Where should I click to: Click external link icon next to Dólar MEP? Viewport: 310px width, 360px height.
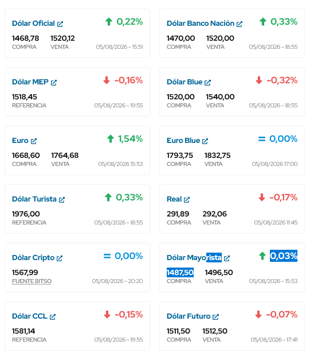[x=54, y=83]
